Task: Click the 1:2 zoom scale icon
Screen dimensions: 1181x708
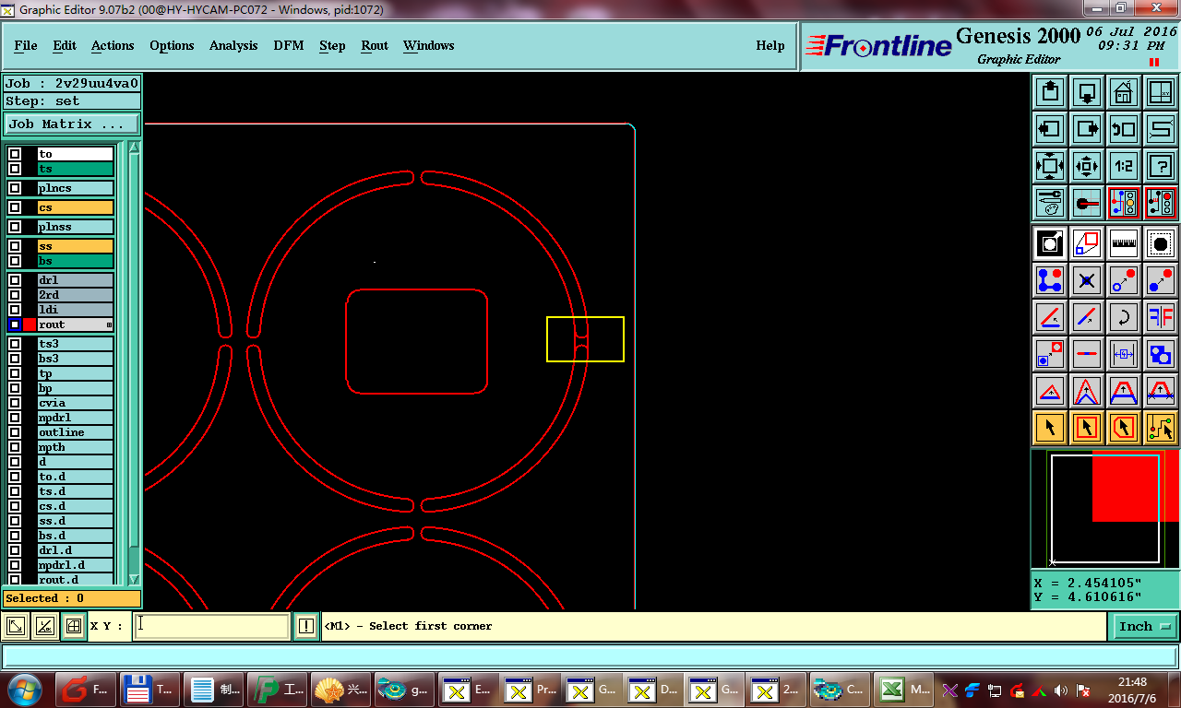Action: (1123, 166)
